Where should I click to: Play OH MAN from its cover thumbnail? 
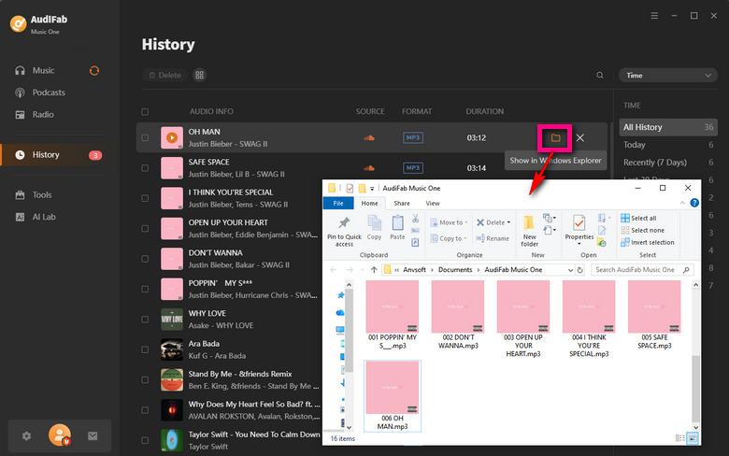[172, 137]
